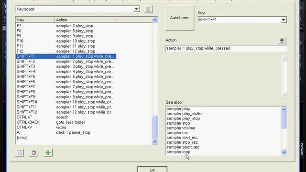Viewport: 306px width, 172px height.
Task: Select the CTRL+F search mapping row
Action: pos(66,117)
